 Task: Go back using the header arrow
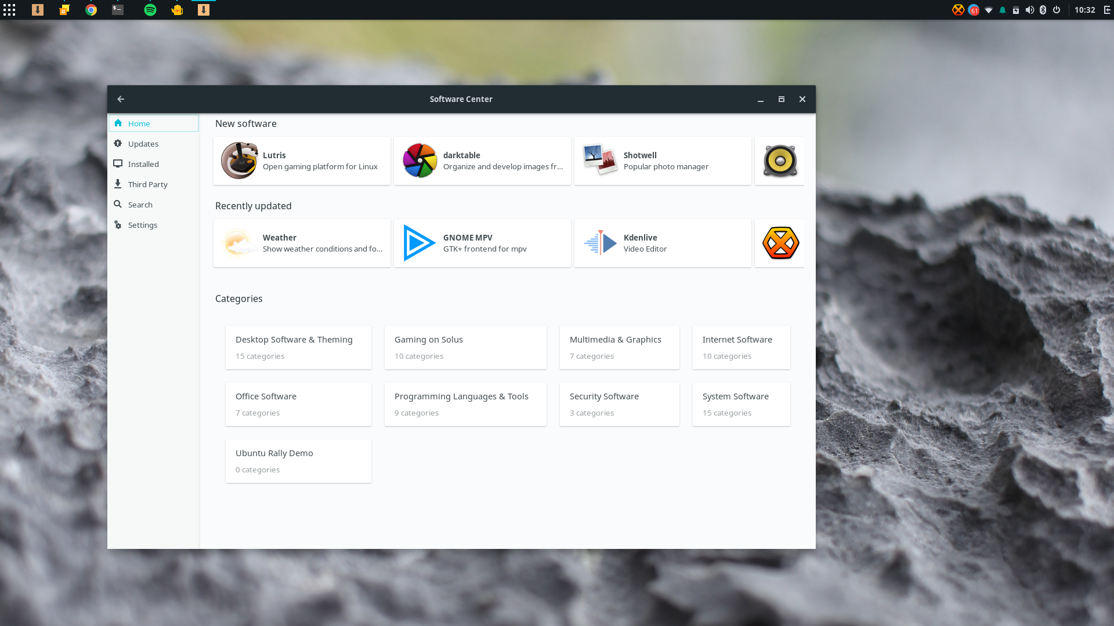pyautogui.click(x=121, y=99)
